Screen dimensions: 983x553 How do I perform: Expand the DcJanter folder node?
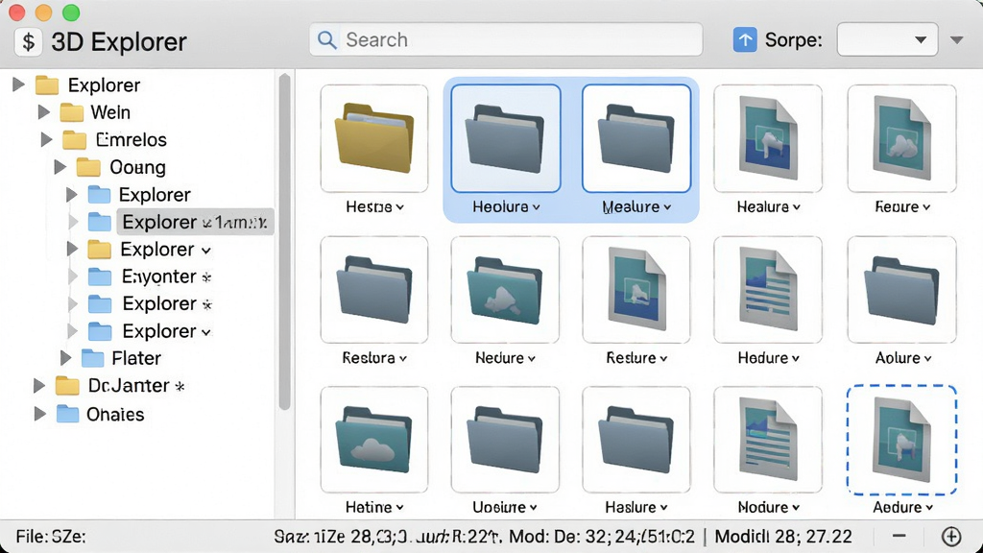point(38,386)
